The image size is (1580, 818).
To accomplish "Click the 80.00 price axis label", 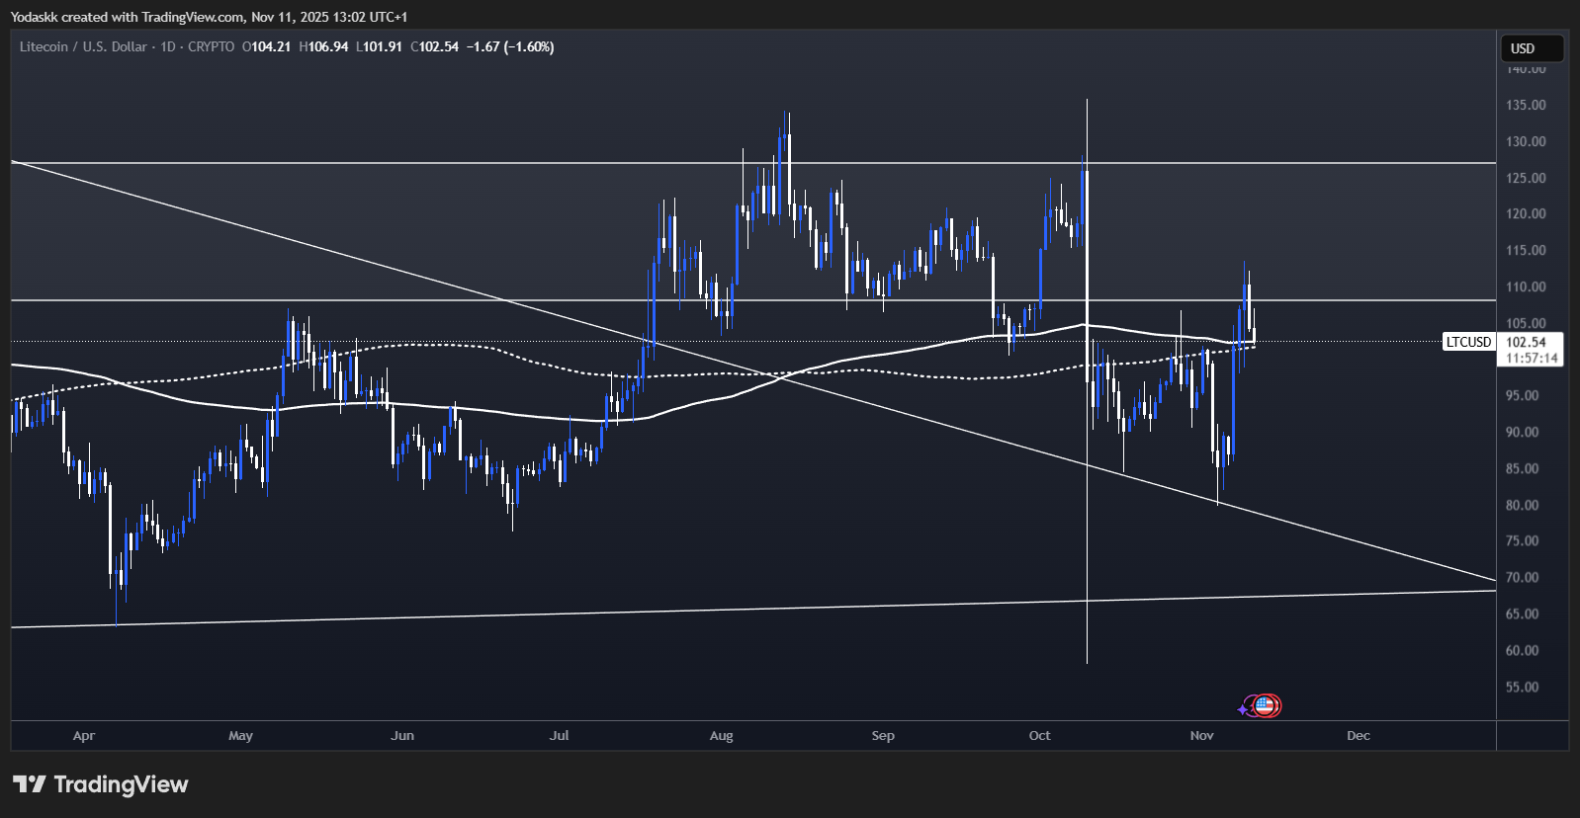I will (1523, 505).
